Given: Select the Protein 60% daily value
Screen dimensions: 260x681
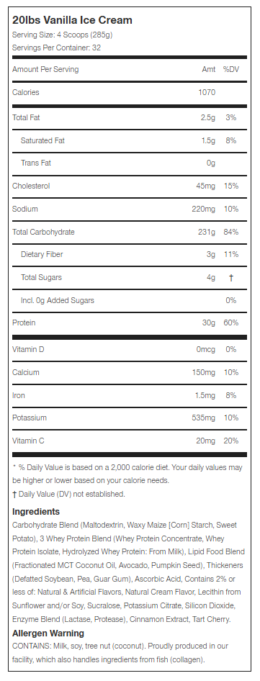Looking at the screenshot, I should coord(231,323).
